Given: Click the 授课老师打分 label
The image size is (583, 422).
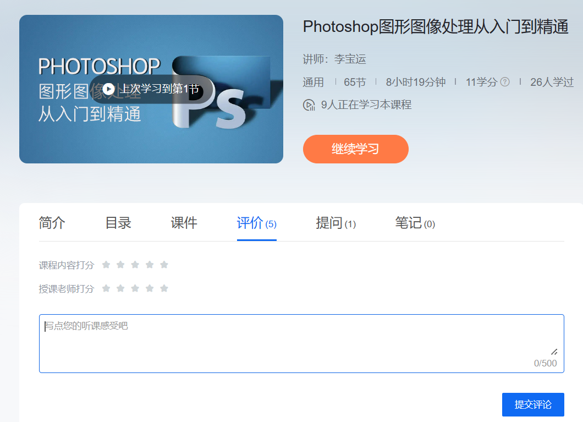Looking at the screenshot, I should point(67,289).
